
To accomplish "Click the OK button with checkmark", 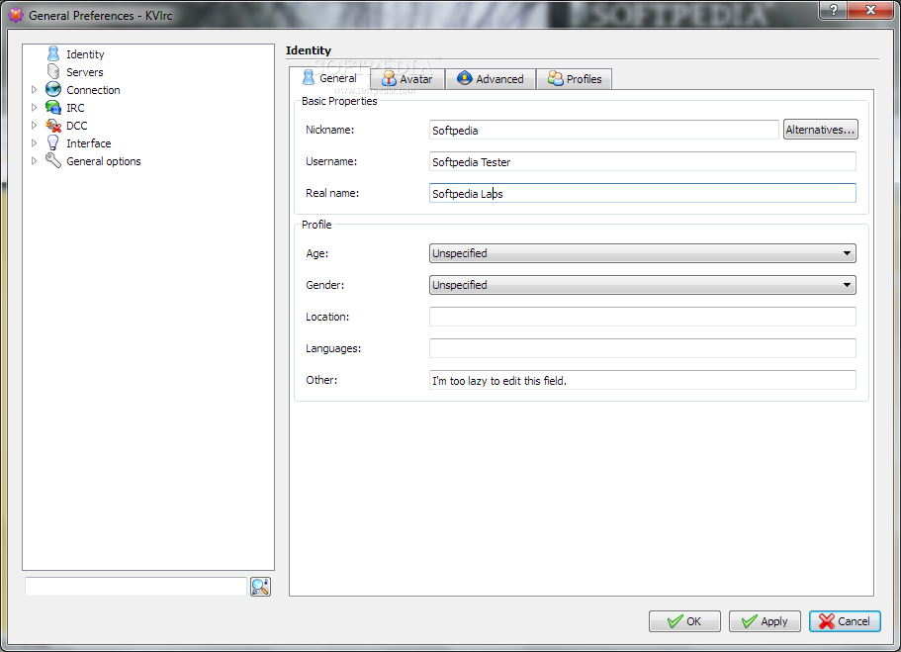I will pyautogui.click(x=684, y=621).
